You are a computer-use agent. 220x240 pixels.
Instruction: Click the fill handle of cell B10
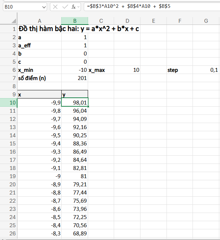tap(88, 107)
